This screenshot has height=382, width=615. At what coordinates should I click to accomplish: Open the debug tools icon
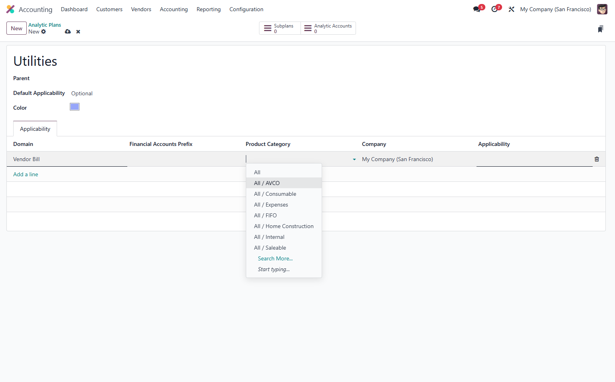(x=511, y=9)
